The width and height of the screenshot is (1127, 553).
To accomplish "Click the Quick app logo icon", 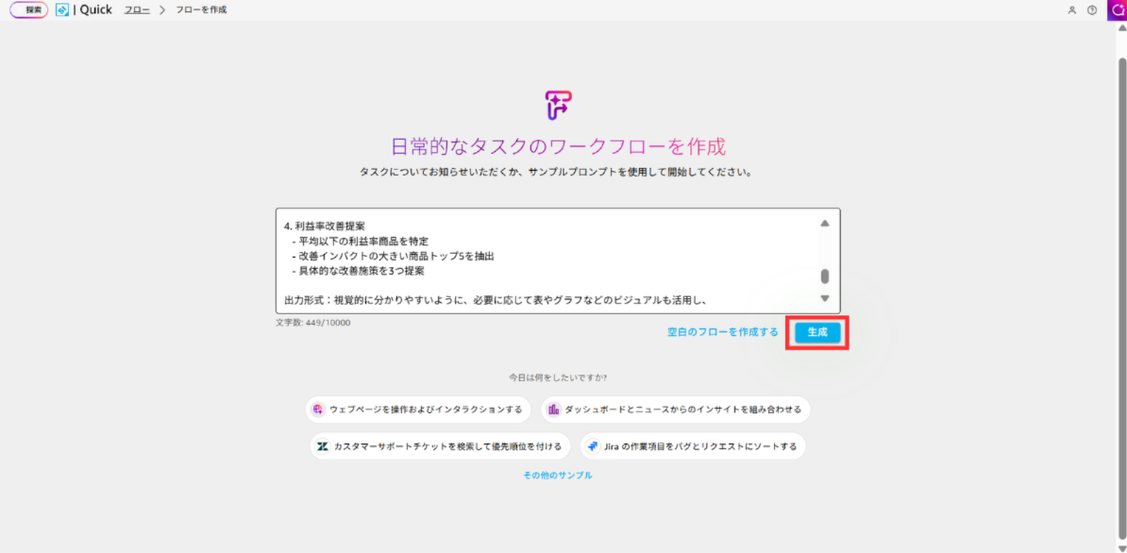I will pos(62,9).
